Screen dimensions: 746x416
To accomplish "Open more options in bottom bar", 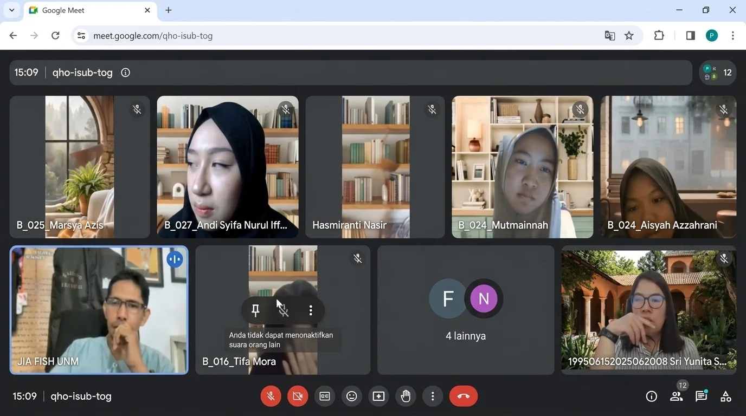I will tap(433, 396).
